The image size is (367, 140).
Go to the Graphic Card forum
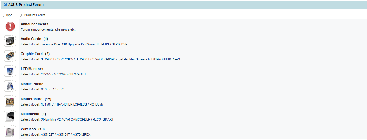click(32, 54)
